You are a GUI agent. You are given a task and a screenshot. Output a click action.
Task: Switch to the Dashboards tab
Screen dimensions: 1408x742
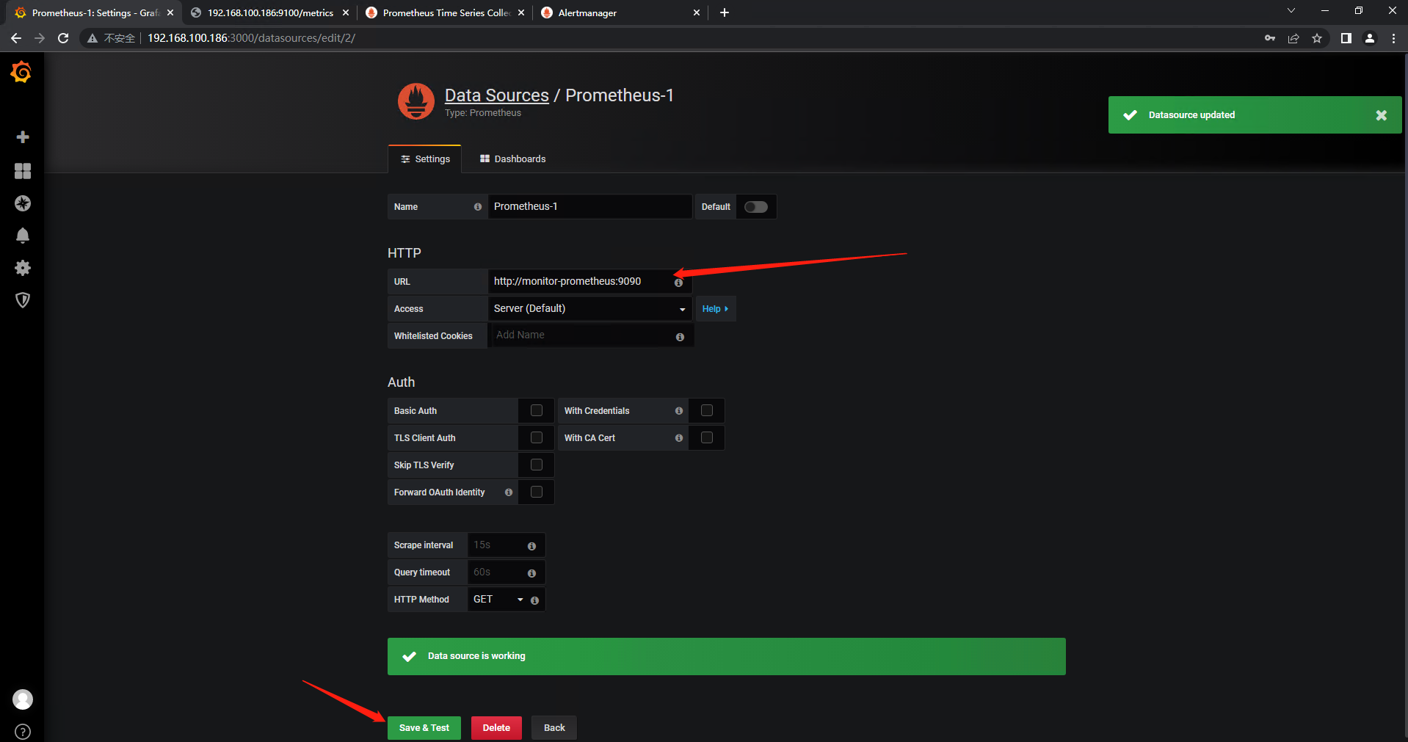click(x=512, y=159)
